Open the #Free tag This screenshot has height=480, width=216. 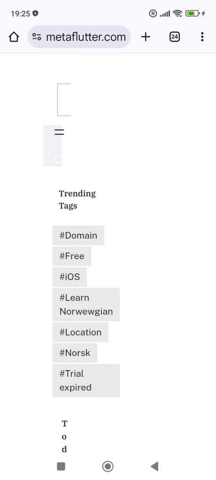pyautogui.click(x=72, y=256)
